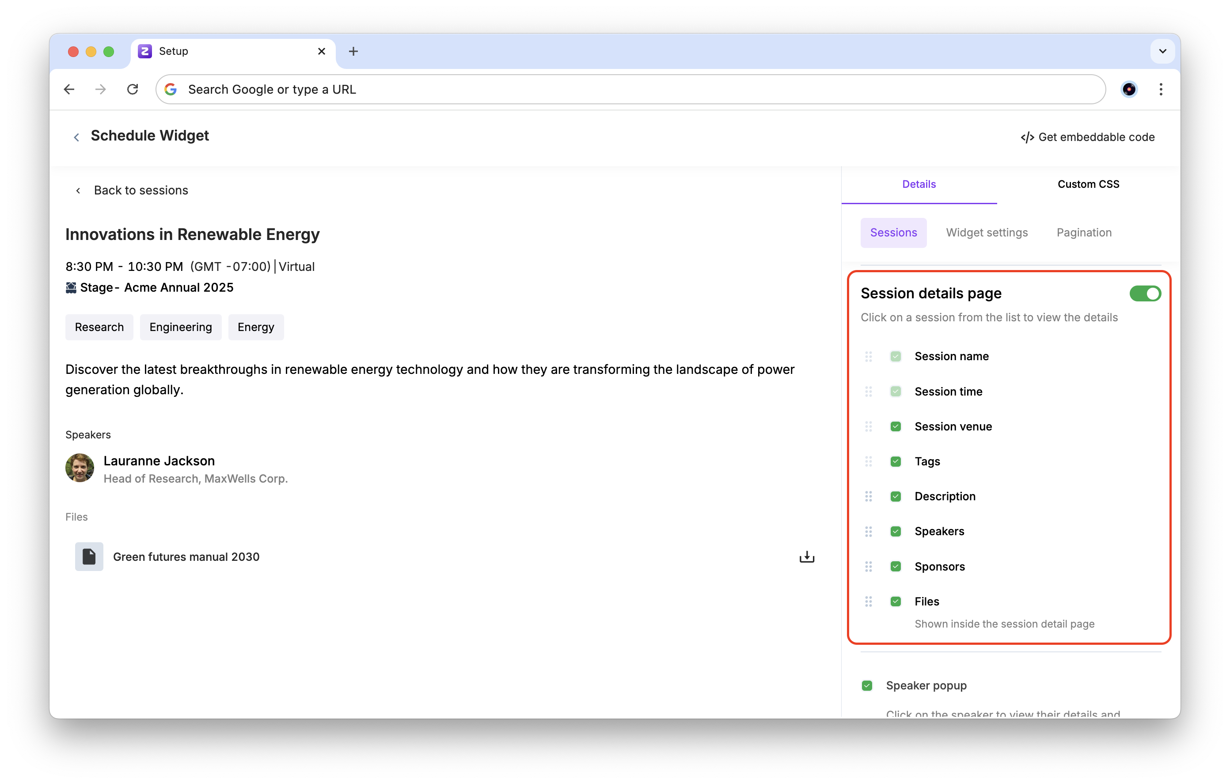Image resolution: width=1230 pixels, height=784 pixels.
Task: Go back via the Back to sessions chevron
Action: (78, 190)
